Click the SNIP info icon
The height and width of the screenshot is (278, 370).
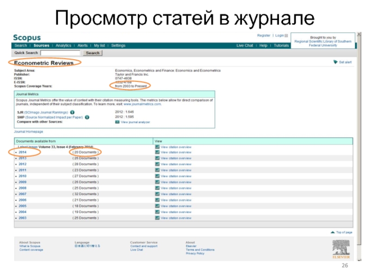(87, 117)
